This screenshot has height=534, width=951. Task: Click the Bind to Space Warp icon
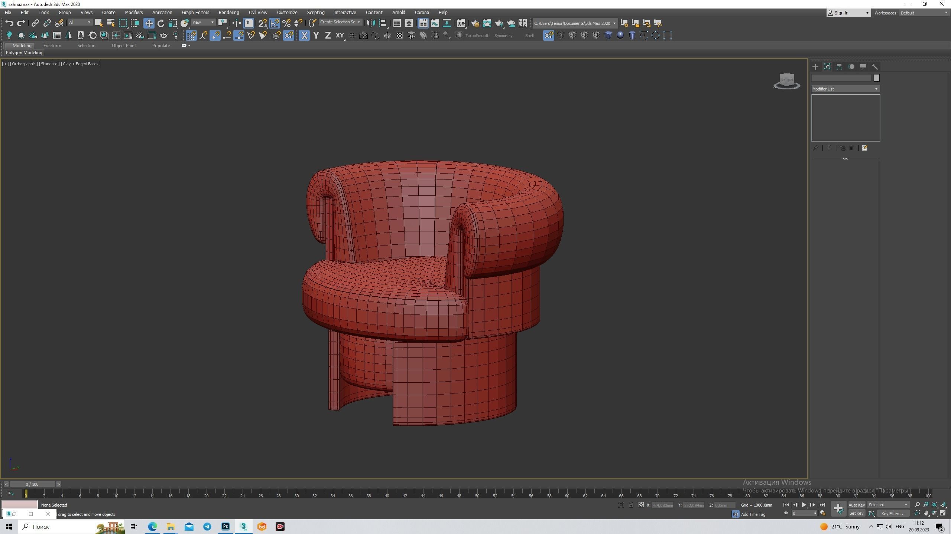59,23
